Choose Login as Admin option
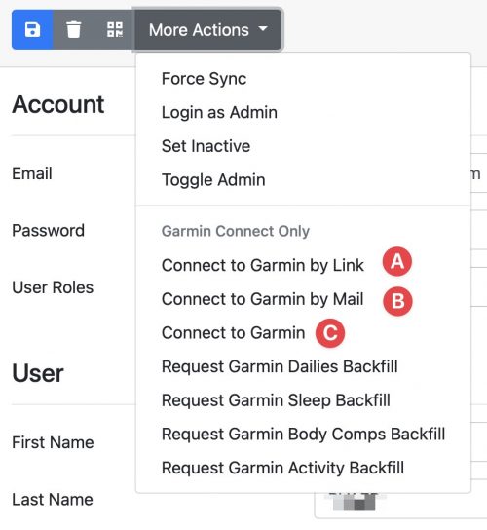 pyautogui.click(x=219, y=113)
